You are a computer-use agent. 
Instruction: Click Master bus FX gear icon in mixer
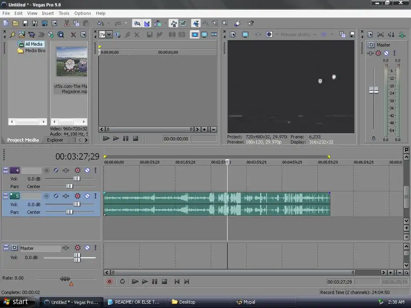point(378,53)
